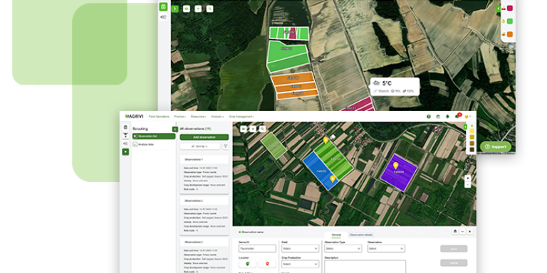Open the Sort by dropdown
Viewport: 547px width, 273px height.
click(200, 146)
